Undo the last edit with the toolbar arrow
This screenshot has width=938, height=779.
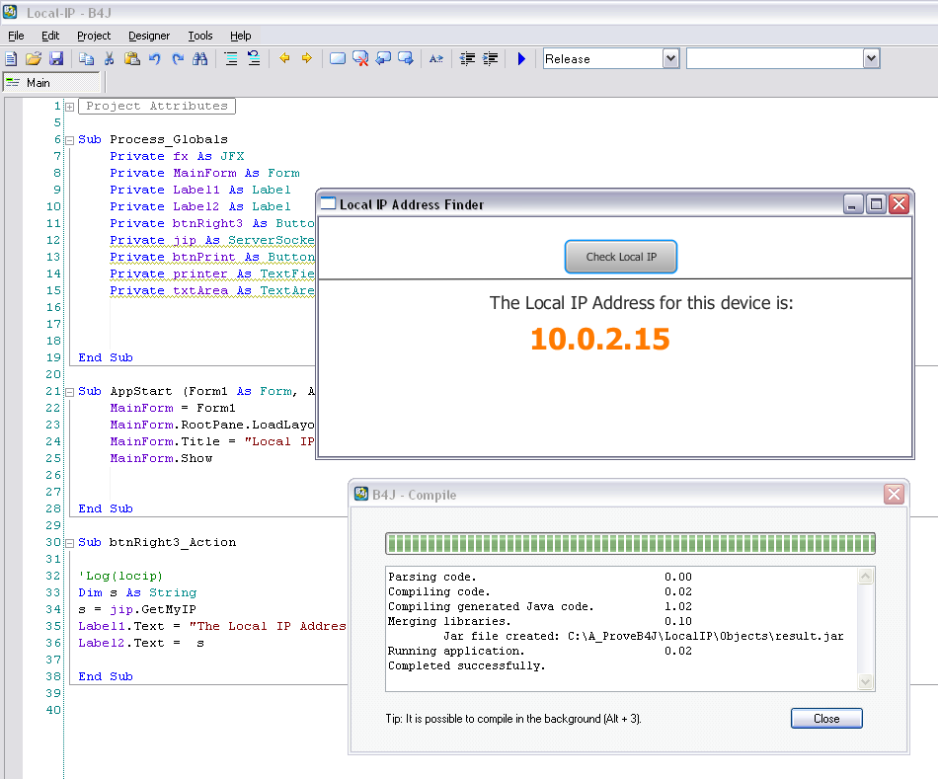click(155, 59)
